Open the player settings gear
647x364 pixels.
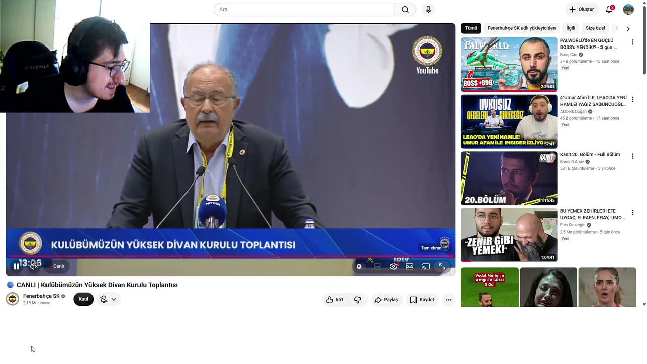coord(394,266)
